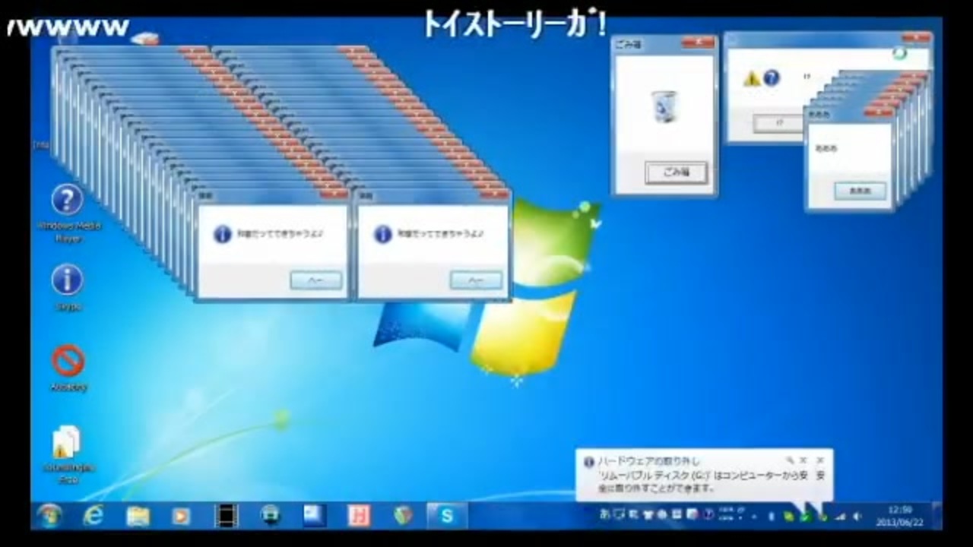This screenshot has width=973, height=547.
Task: Launch Windows Media Player from its desktop shortcut
Action: point(67,199)
